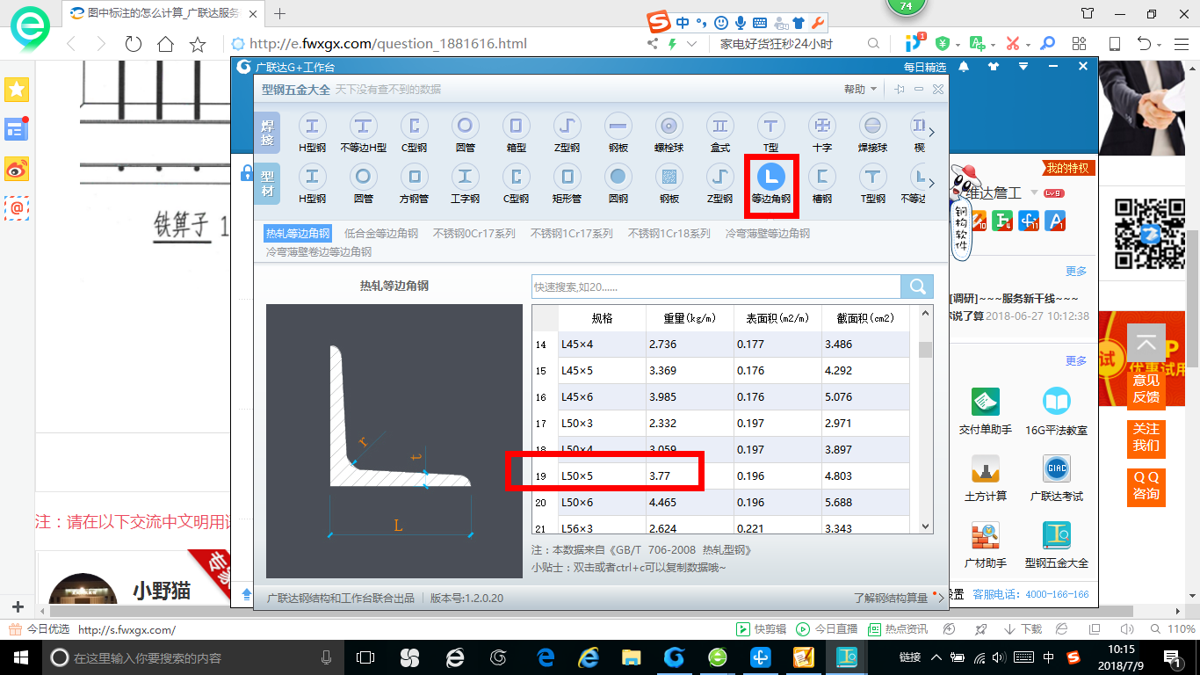Expand the address bar chevron dropdown
The image size is (1200, 675).
pyautogui.click(x=692, y=44)
